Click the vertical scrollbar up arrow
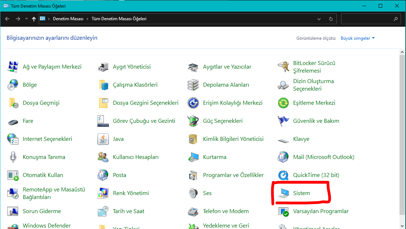The height and width of the screenshot is (229, 406). click(402, 53)
